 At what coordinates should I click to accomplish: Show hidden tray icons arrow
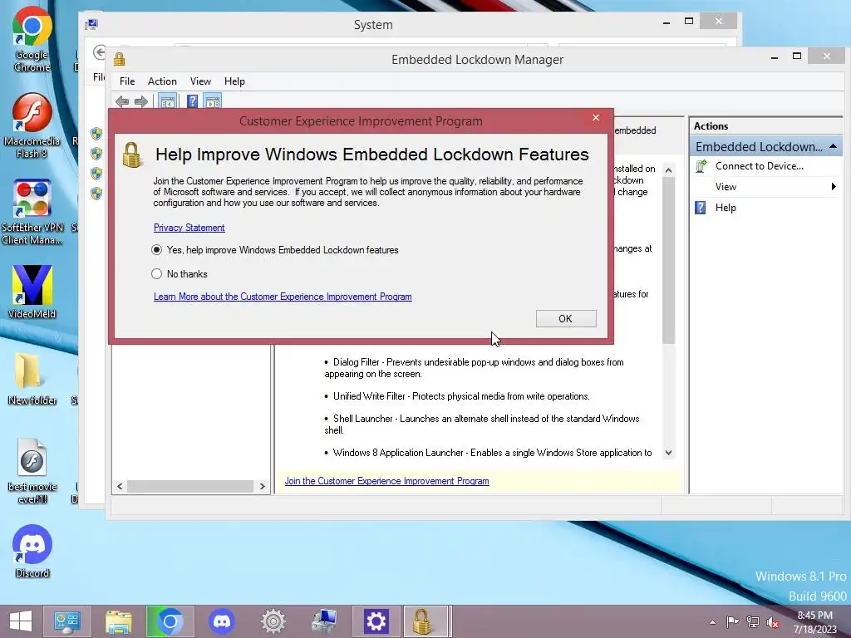tap(712, 622)
